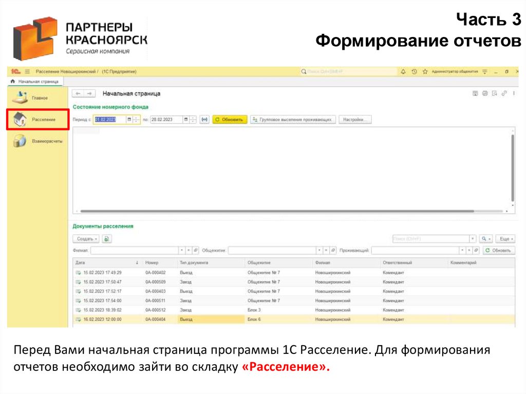Open favorites star icon
The width and height of the screenshot is (526, 394).
click(x=425, y=71)
